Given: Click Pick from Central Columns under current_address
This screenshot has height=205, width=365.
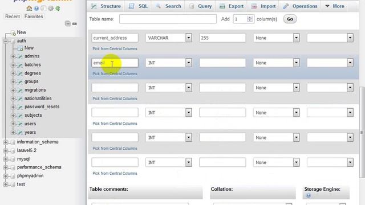Looking at the screenshot, I should coord(115,49).
